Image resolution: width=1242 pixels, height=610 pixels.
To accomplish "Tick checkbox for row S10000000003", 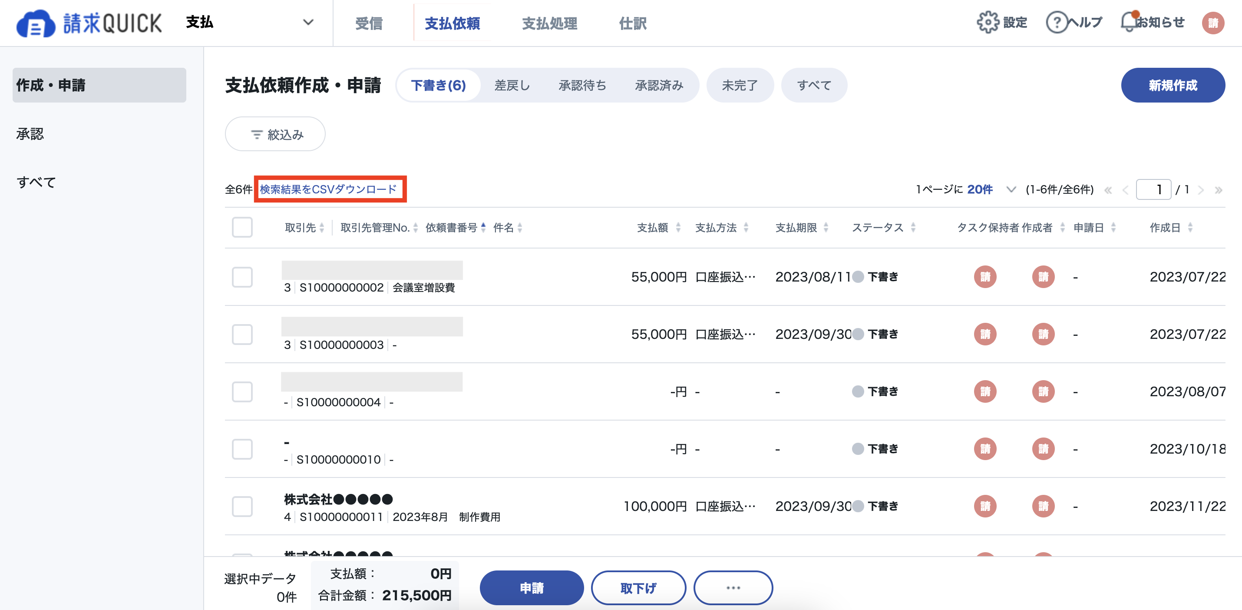I will point(242,335).
